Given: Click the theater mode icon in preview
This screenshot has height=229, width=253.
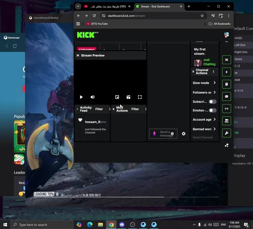Looking at the screenshot, I should coord(128,97).
